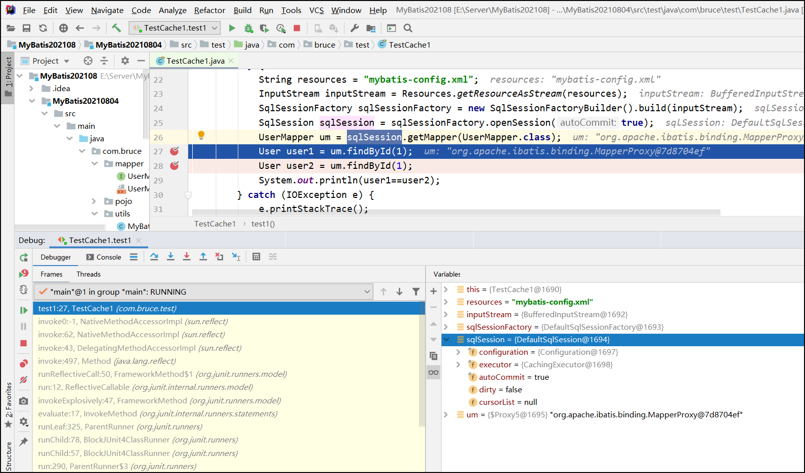Build project with hammer icon
Image resolution: width=805 pixels, height=473 pixels.
tap(116, 28)
